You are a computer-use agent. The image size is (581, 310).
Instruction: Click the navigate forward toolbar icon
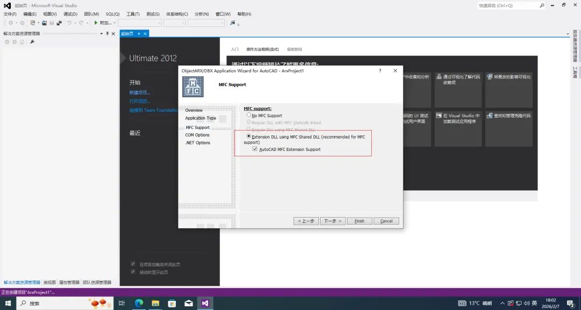click(x=22, y=23)
